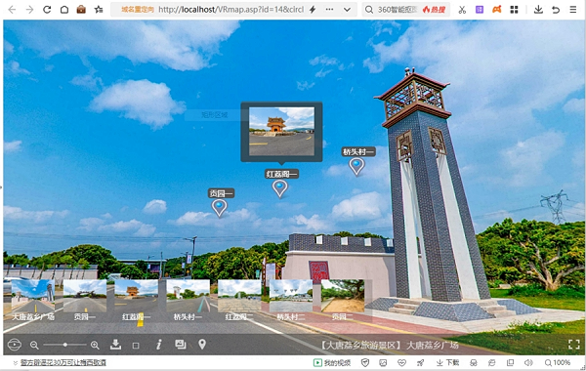The width and height of the screenshot is (586, 371).
Task: Click the undo closed tab icon
Action: click(556, 10)
